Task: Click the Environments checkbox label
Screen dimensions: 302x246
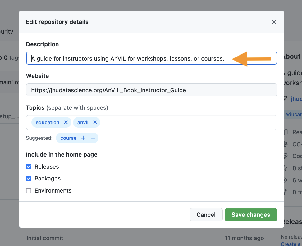Action: 53,191
